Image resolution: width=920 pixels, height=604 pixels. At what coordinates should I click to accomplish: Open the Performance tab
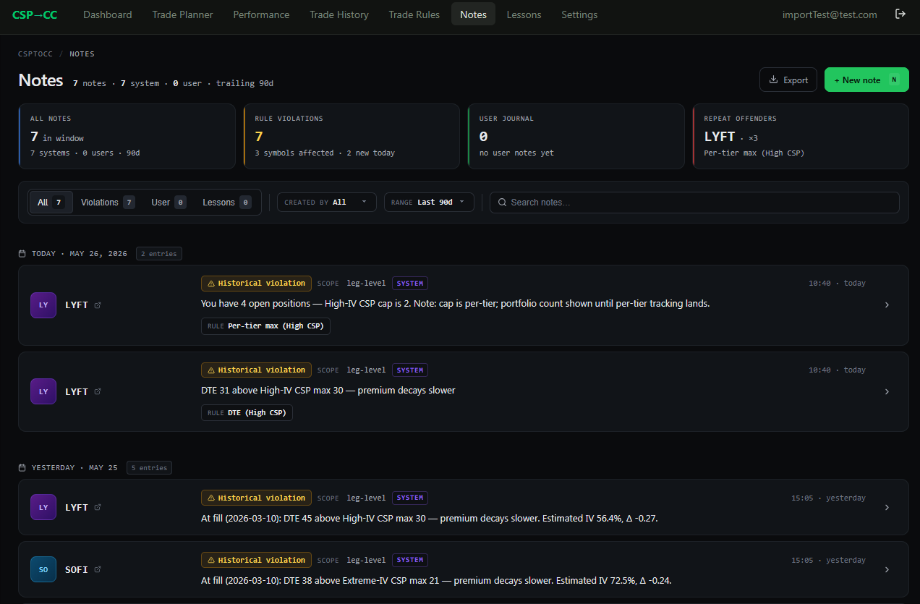[261, 14]
